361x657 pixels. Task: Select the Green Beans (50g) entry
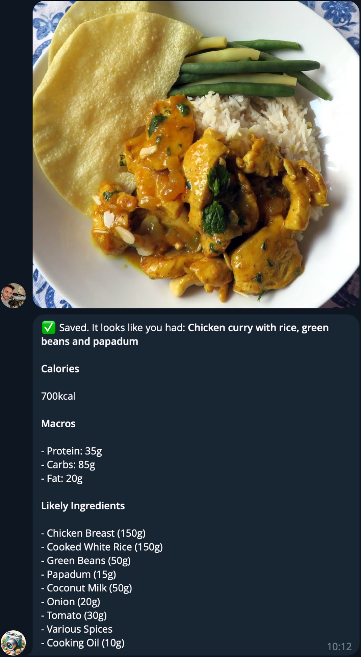point(86,560)
